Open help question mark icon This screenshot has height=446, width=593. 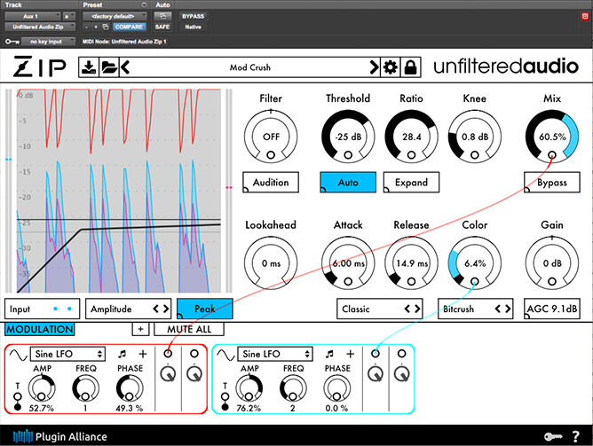click(577, 434)
